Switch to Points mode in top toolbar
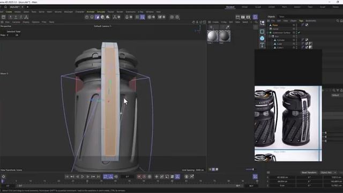 click(87, 17)
